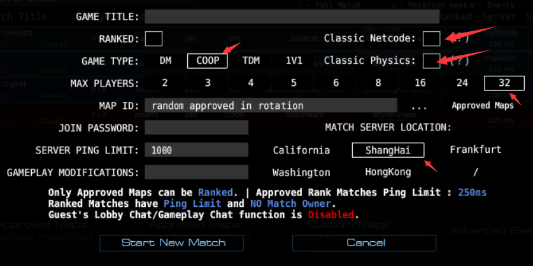Select California server location

301,150
